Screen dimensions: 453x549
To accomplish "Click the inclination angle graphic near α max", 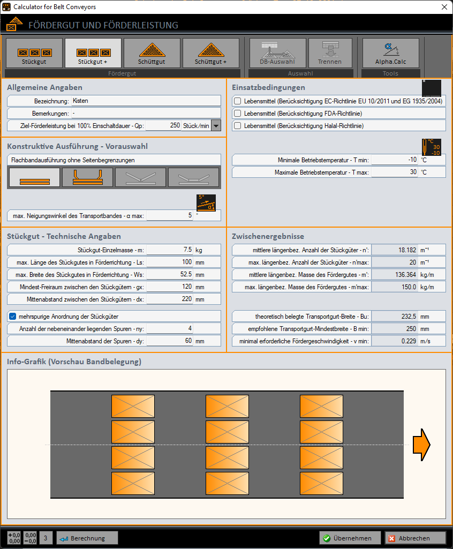I will [x=205, y=203].
